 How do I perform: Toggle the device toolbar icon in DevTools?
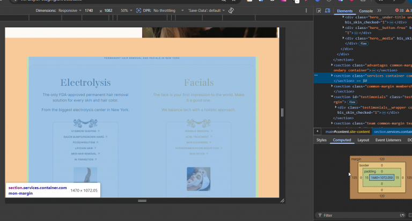pos(327,11)
